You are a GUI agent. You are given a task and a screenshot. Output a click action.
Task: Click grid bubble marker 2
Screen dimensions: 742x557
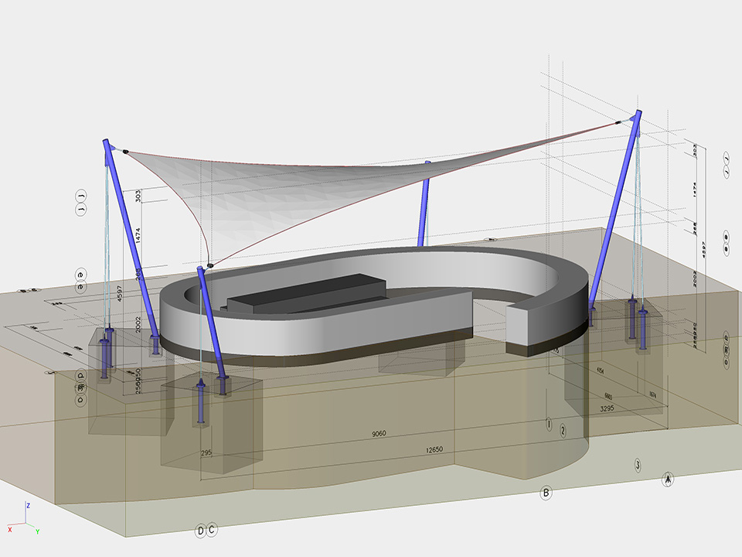pyautogui.click(x=563, y=430)
